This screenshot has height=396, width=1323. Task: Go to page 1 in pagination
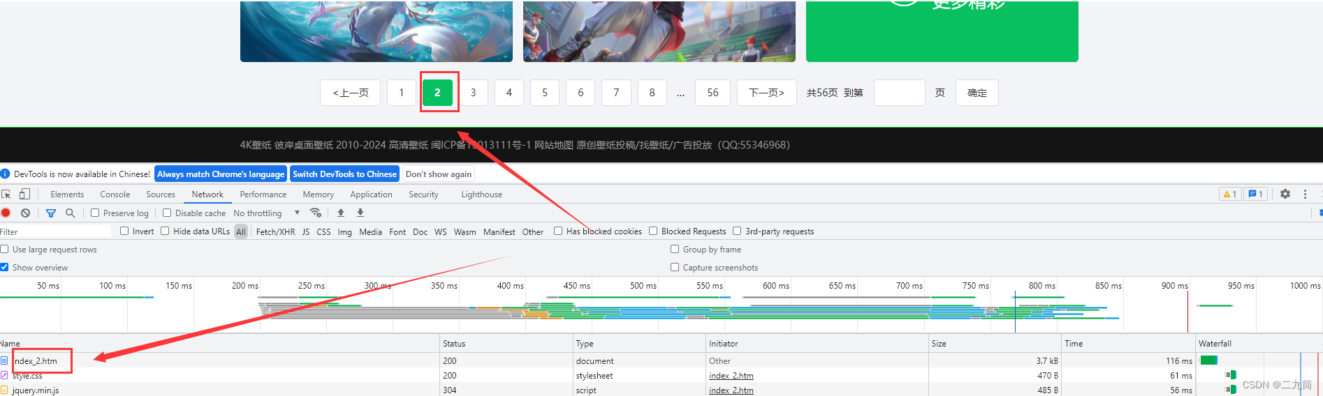pos(401,93)
